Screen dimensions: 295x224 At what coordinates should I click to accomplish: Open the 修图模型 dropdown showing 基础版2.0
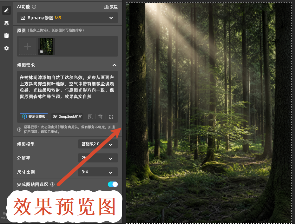point(98,144)
